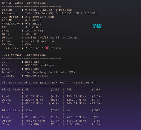This screenshot has width=141, height=130.
Task: Click the uptime value '0 days, 0 hours, 1 minutes'
Action: 48,10
